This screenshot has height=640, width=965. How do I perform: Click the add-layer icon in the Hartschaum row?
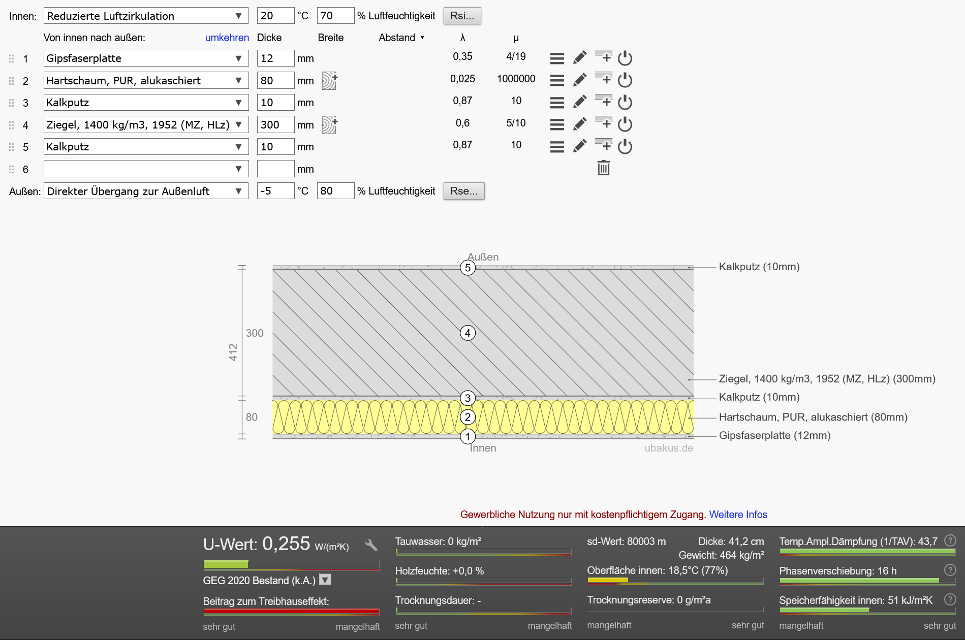[604, 78]
